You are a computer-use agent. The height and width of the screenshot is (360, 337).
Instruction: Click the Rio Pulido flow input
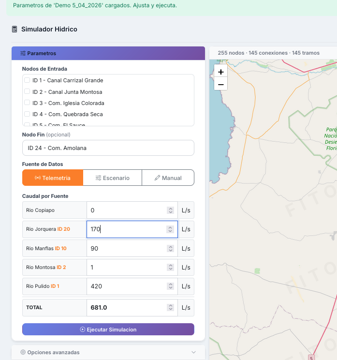coord(132,286)
